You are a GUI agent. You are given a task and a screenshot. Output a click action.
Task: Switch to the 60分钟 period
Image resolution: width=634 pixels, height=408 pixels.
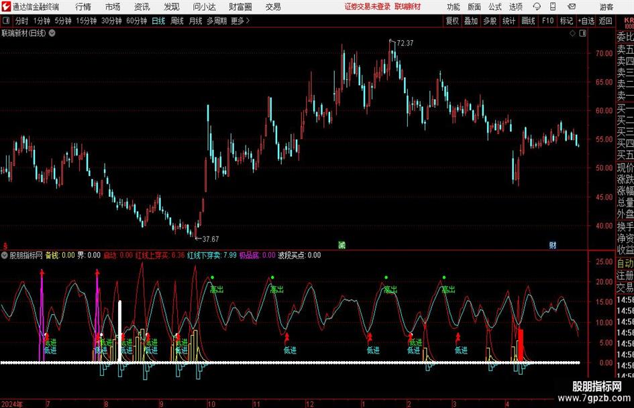(137, 21)
